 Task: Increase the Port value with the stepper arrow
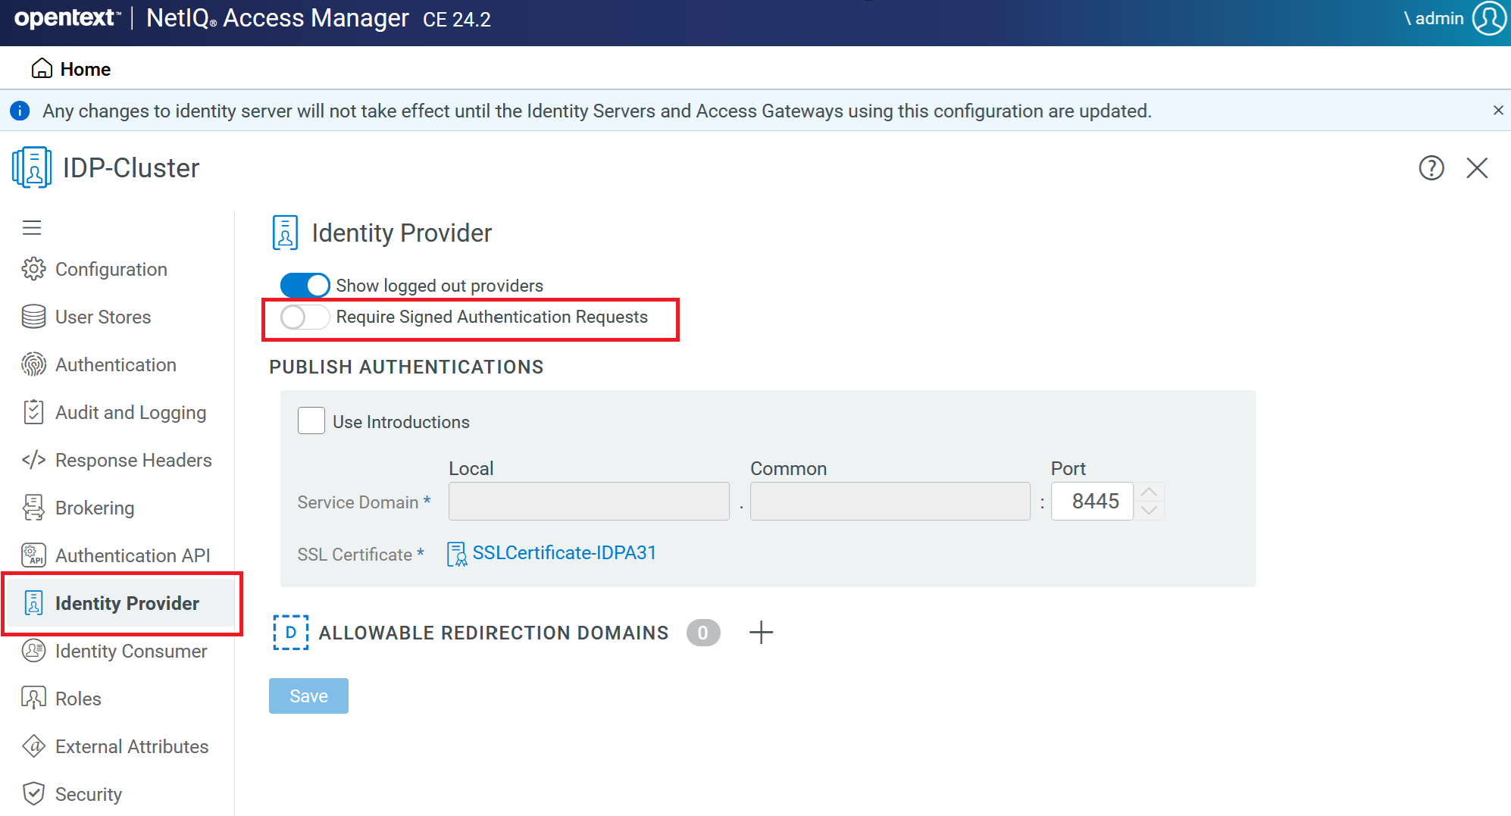(x=1149, y=492)
